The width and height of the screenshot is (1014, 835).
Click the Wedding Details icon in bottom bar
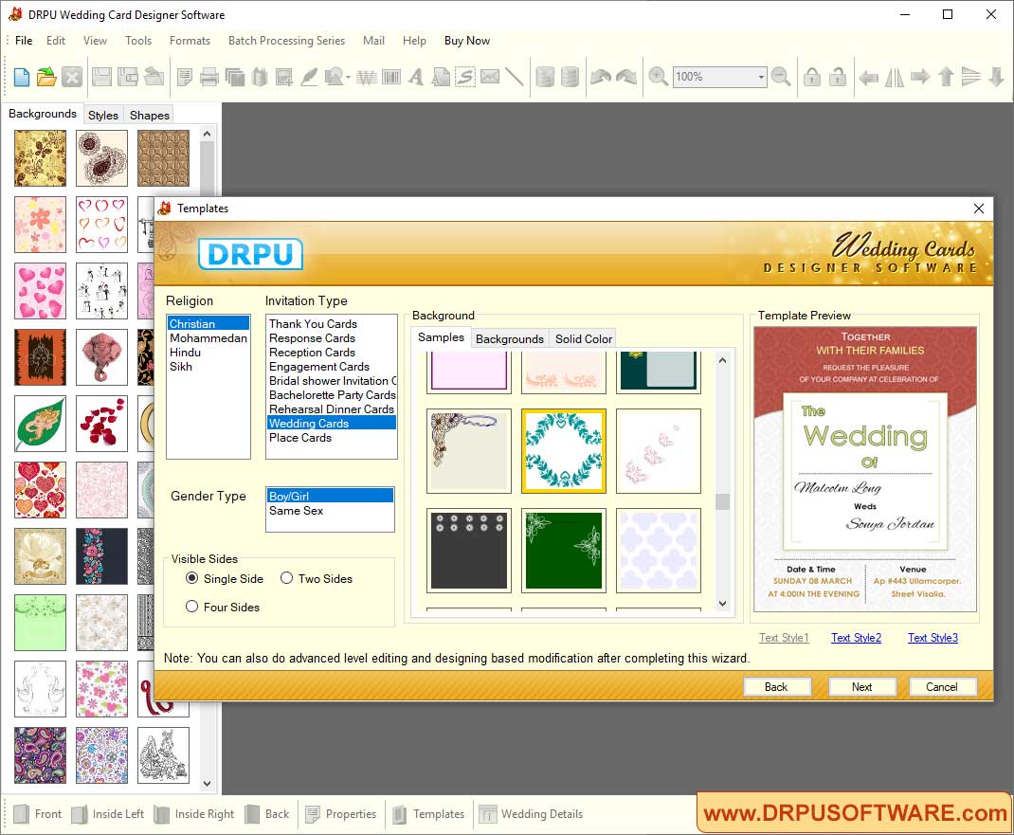(488, 813)
